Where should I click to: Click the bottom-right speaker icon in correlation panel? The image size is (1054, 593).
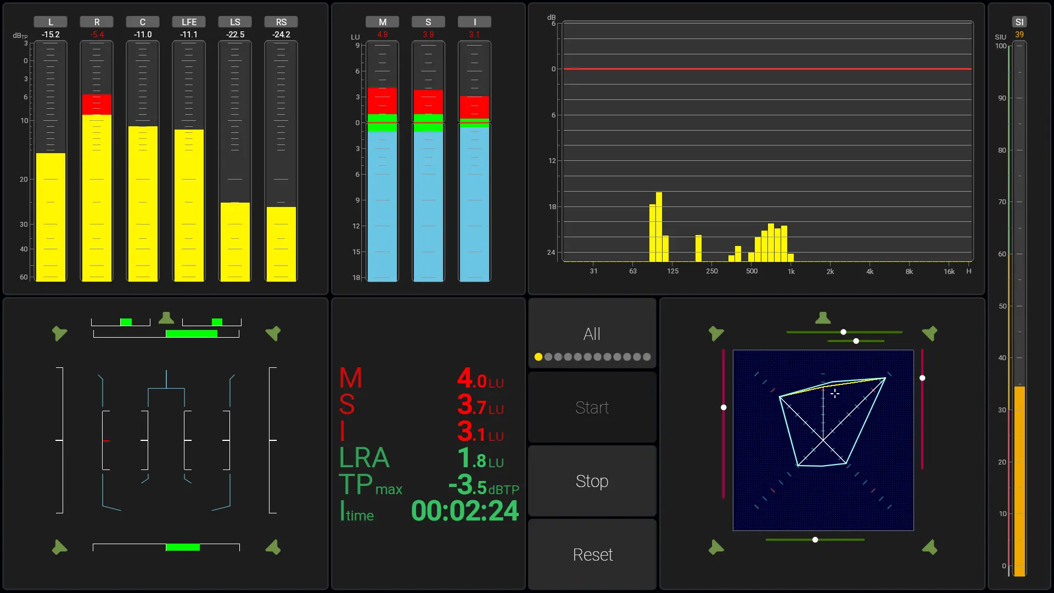(x=273, y=547)
